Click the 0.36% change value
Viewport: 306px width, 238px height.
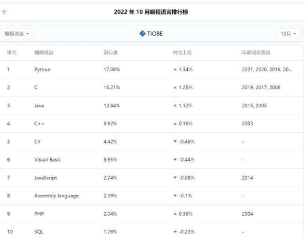point(186,214)
